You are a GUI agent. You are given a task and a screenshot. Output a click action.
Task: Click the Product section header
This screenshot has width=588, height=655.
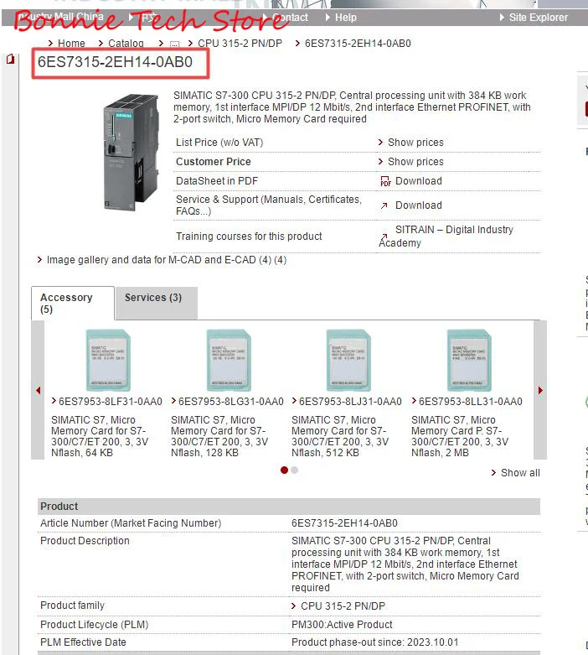(289, 507)
